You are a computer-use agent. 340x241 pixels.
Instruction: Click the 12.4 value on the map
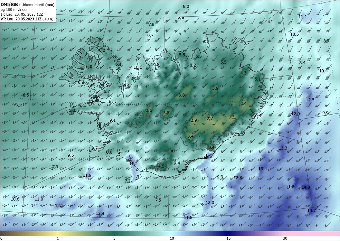[100, 213]
